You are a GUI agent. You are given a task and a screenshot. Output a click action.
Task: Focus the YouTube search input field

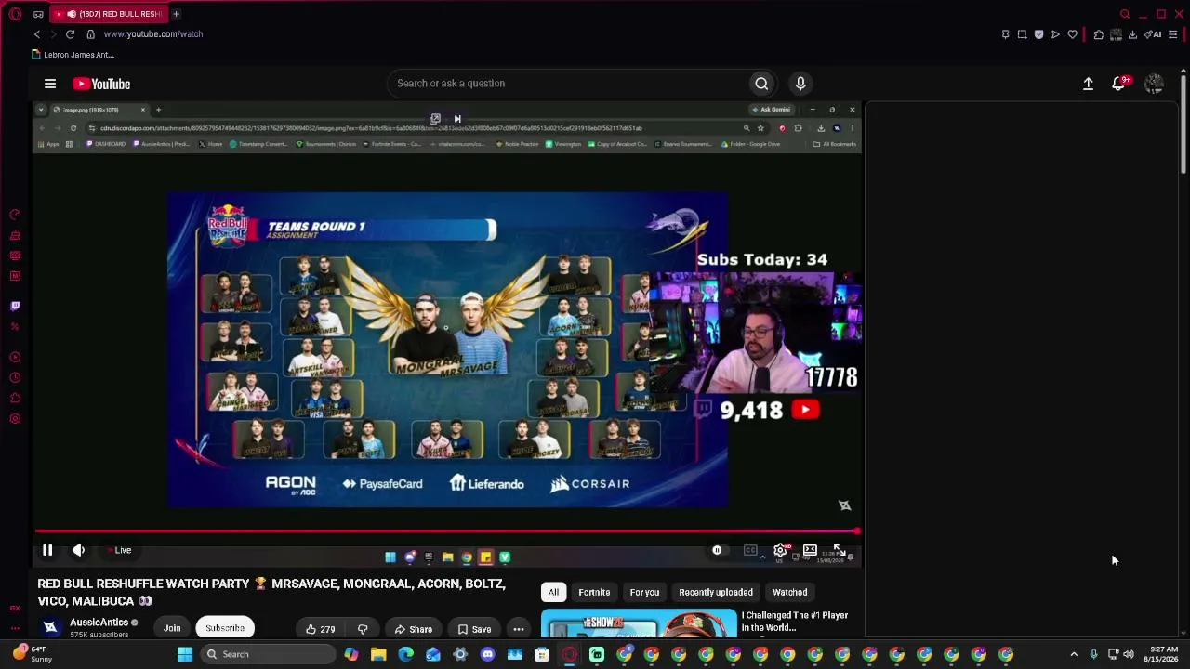567,84
